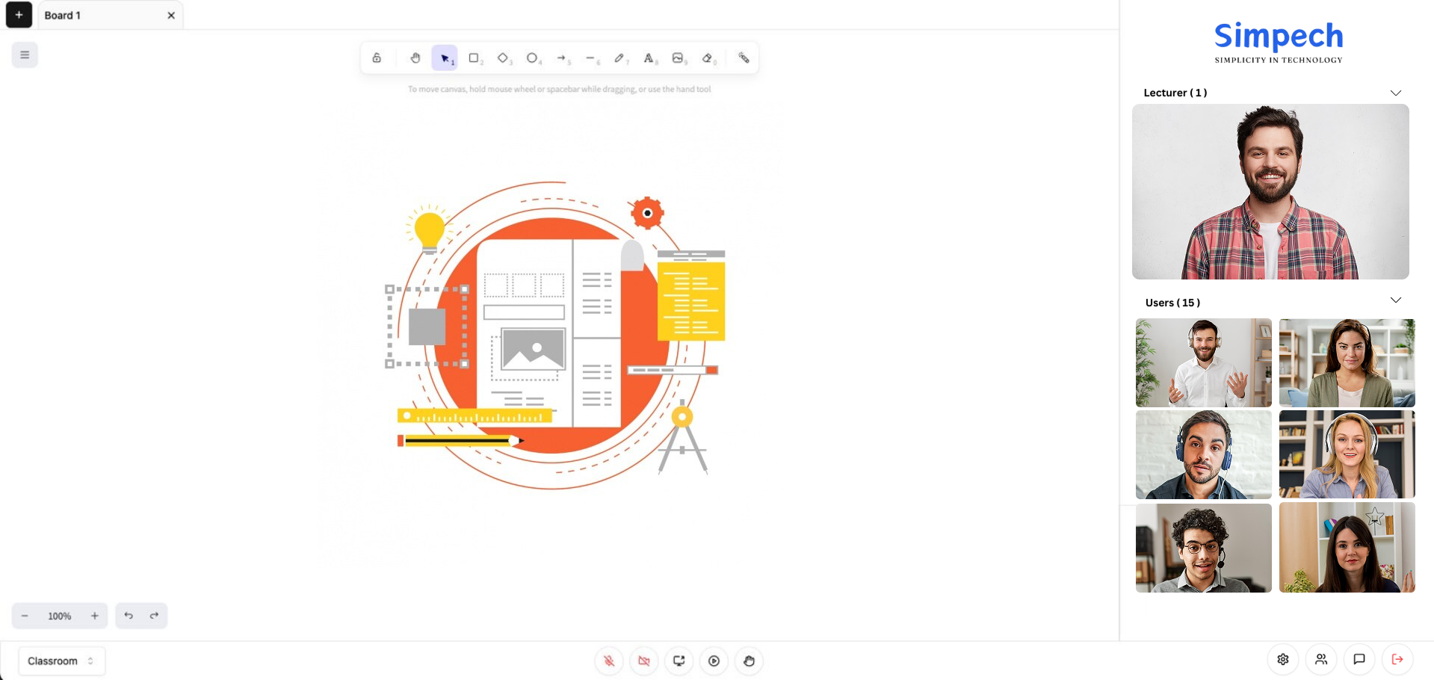Open the whiteboard hamburger menu
The height and width of the screenshot is (680, 1434).
click(25, 55)
